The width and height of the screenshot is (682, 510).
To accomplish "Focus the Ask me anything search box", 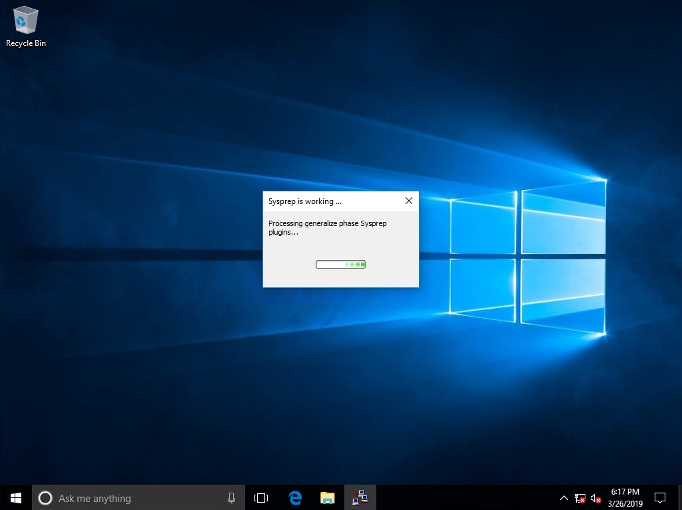I will tap(139, 498).
